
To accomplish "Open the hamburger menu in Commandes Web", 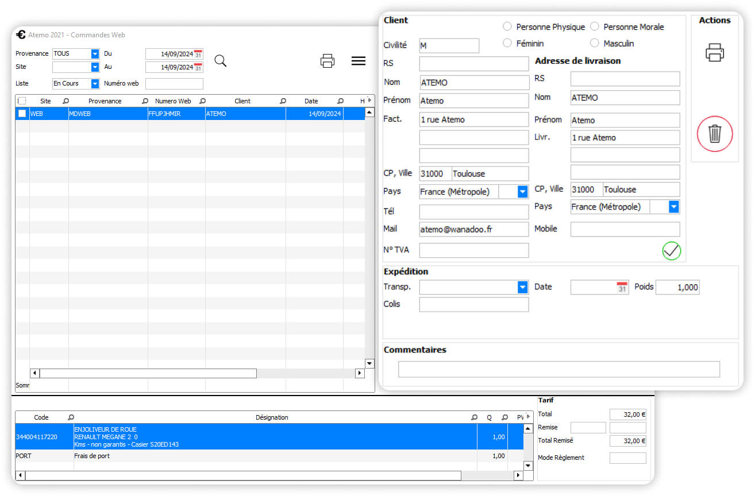I will [359, 60].
